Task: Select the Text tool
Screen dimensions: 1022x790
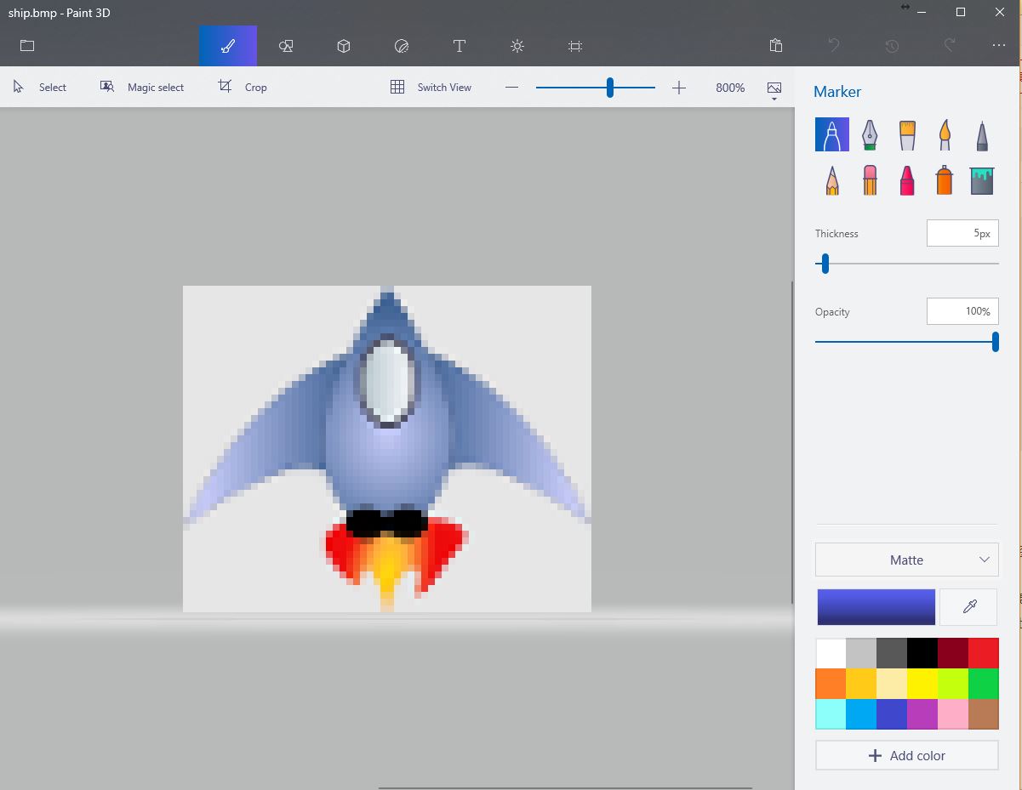Action: pyautogui.click(x=459, y=45)
